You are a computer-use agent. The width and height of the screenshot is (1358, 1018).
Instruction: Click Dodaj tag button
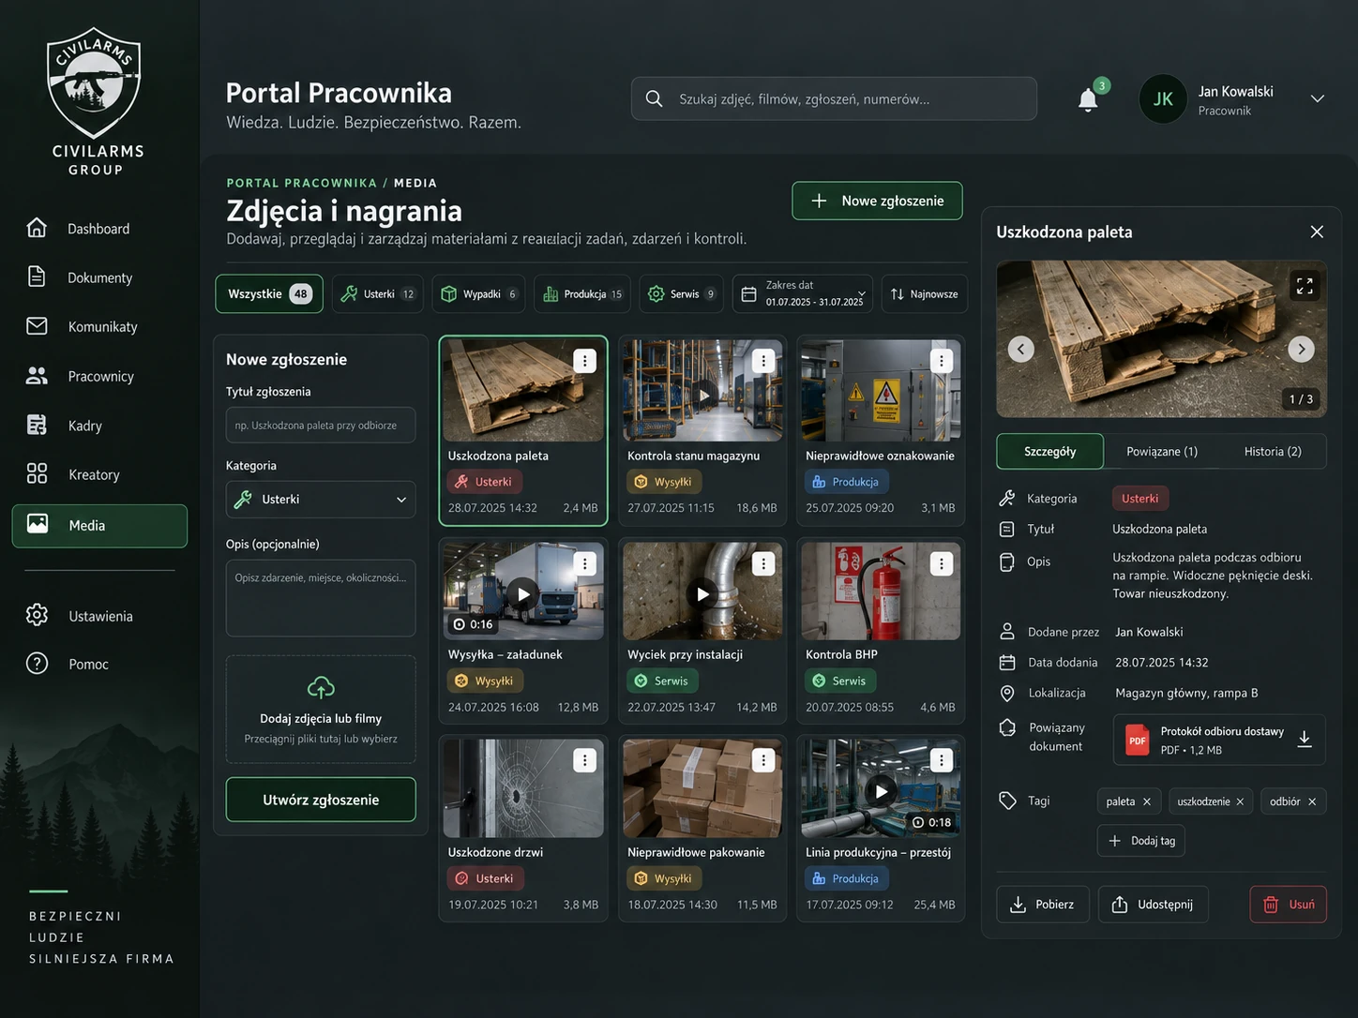click(1141, 841)
